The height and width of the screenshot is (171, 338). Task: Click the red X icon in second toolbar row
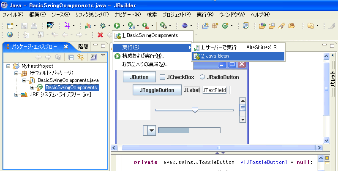pos(100,35)
